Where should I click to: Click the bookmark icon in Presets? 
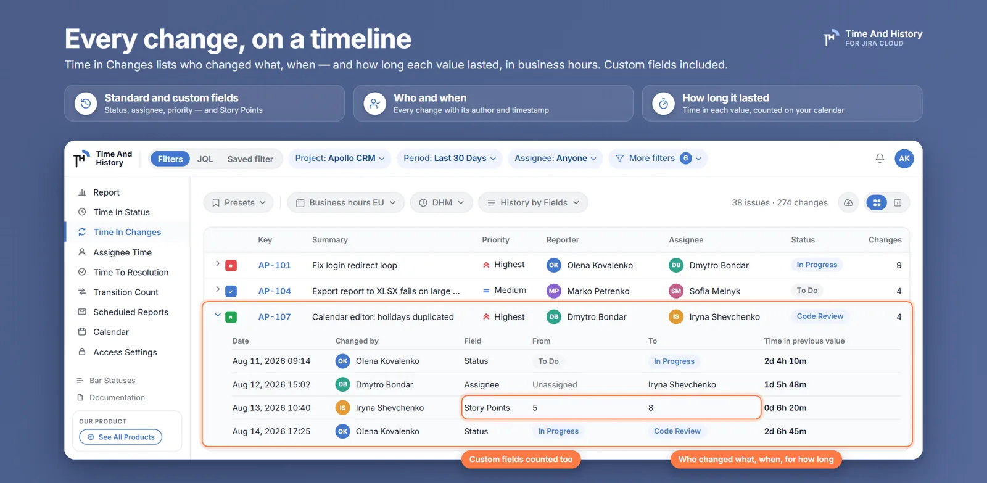tap(216, 202)
